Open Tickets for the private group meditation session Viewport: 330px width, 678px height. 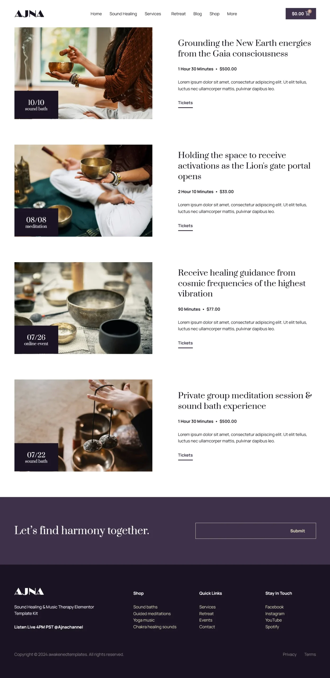185,455
